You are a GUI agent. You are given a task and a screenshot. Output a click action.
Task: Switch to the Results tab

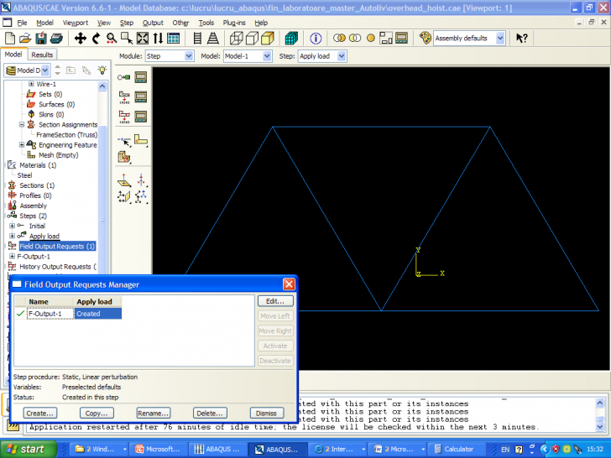(x=42, y=55)
